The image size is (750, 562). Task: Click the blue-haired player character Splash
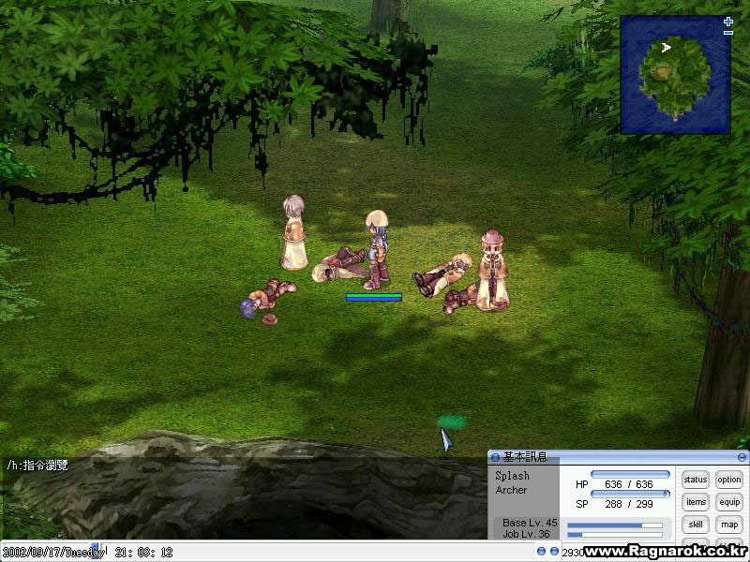coord(377,249)
